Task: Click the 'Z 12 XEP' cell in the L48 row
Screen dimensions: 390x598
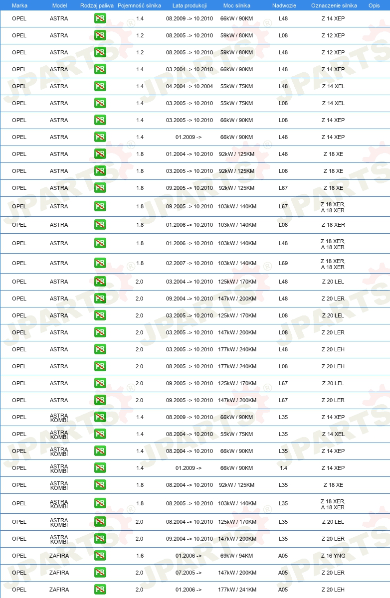Action: point(333,52)
